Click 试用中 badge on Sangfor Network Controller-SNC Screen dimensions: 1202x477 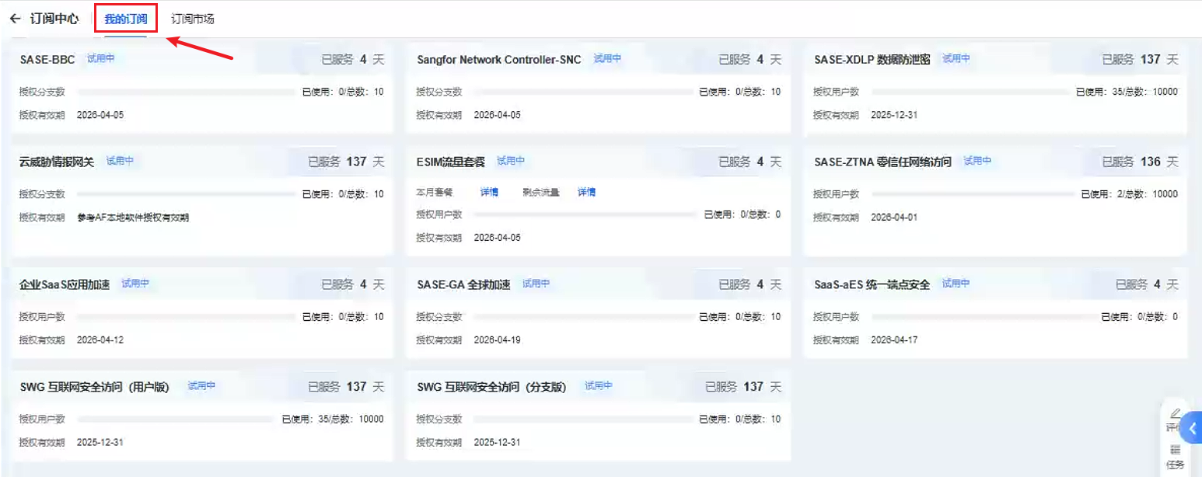(x=607, y=58)
